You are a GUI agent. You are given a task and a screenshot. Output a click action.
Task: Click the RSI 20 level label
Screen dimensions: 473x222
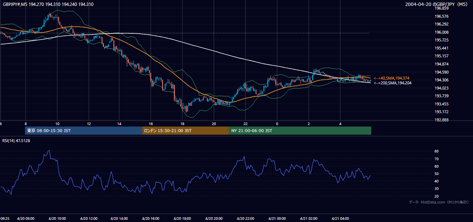(x=437, y=196)
